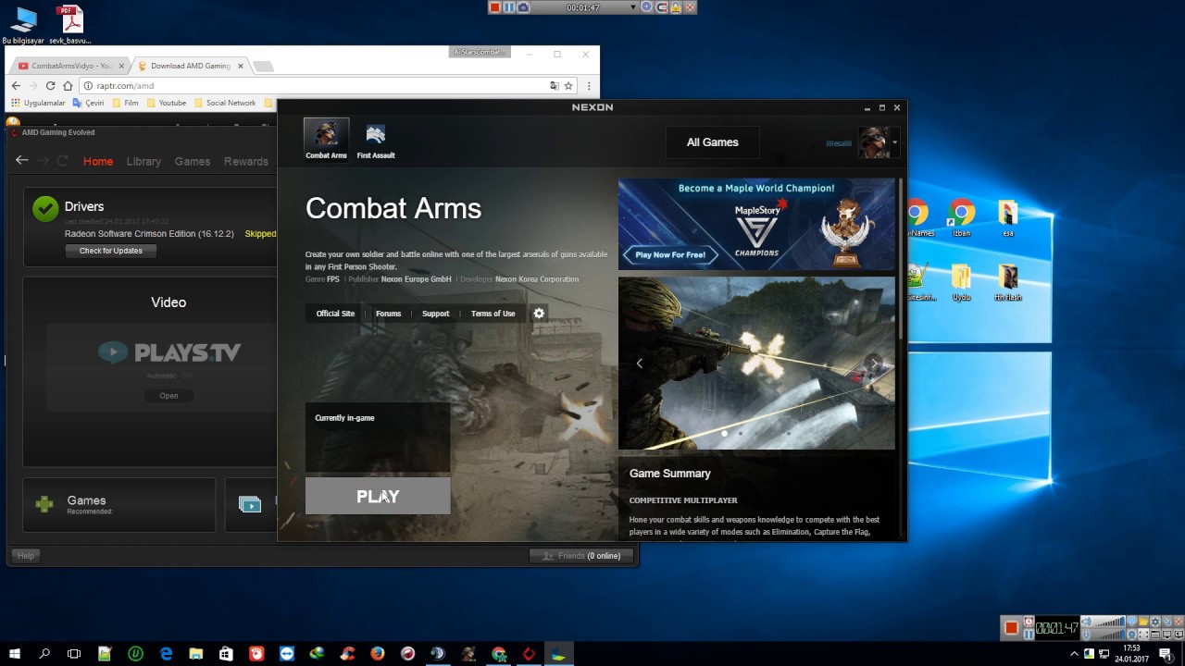Click the Nexon launcher vertical scrollbar
The image size is (1185, 666).
pyautogui.click(x=900, y=259)
